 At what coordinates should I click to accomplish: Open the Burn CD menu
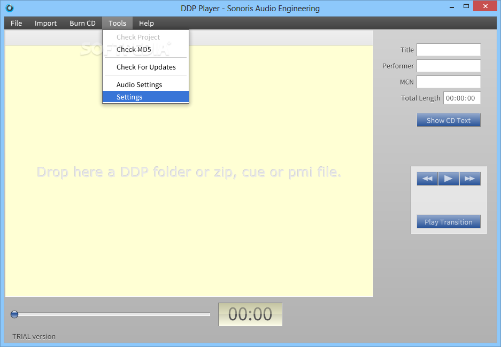[83, 24]
